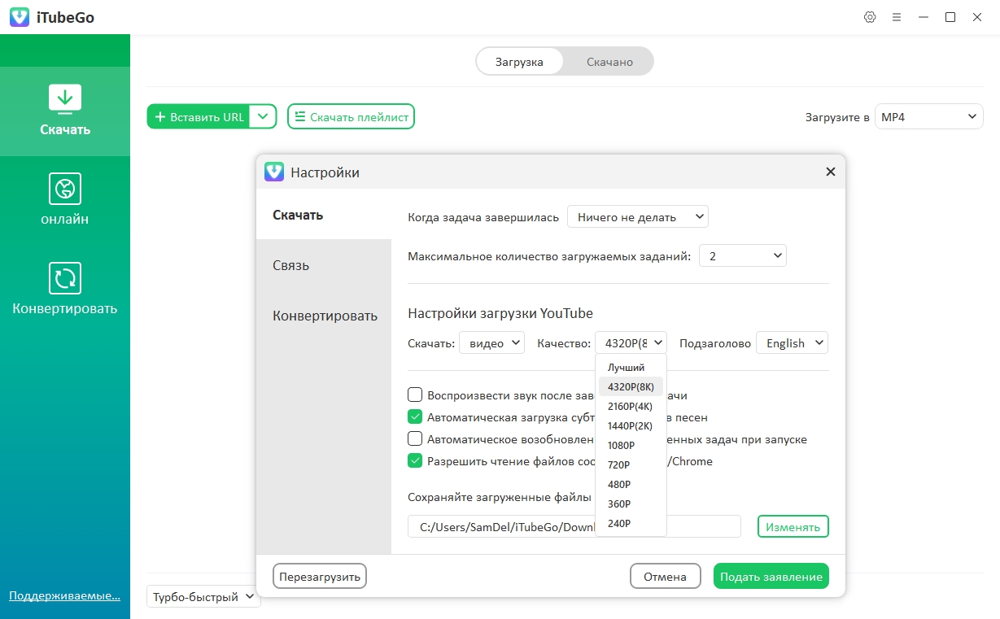1000x619 pixels.
Task: Open the онлайн globe icon in sidebar
Action: 65,189
